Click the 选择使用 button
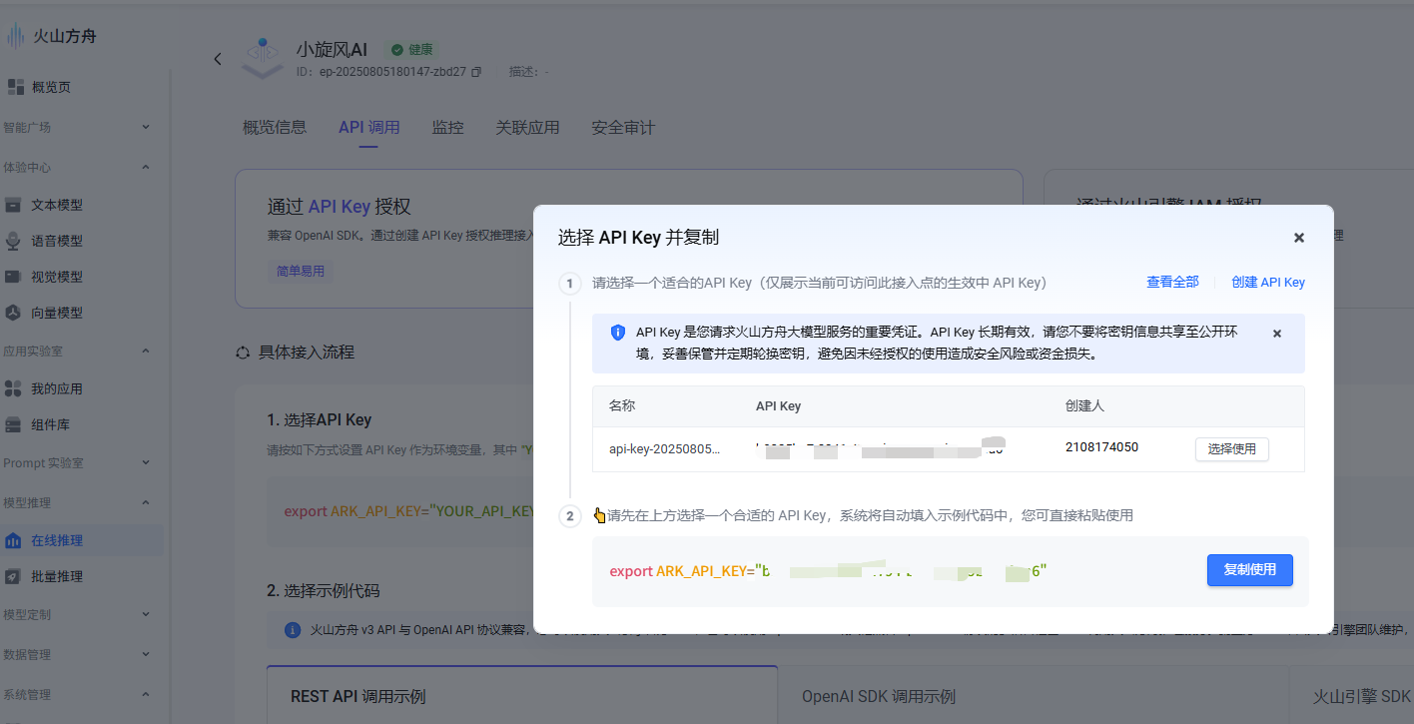The width and height of the screenshot is (1414, 724). coord(1232,449)
